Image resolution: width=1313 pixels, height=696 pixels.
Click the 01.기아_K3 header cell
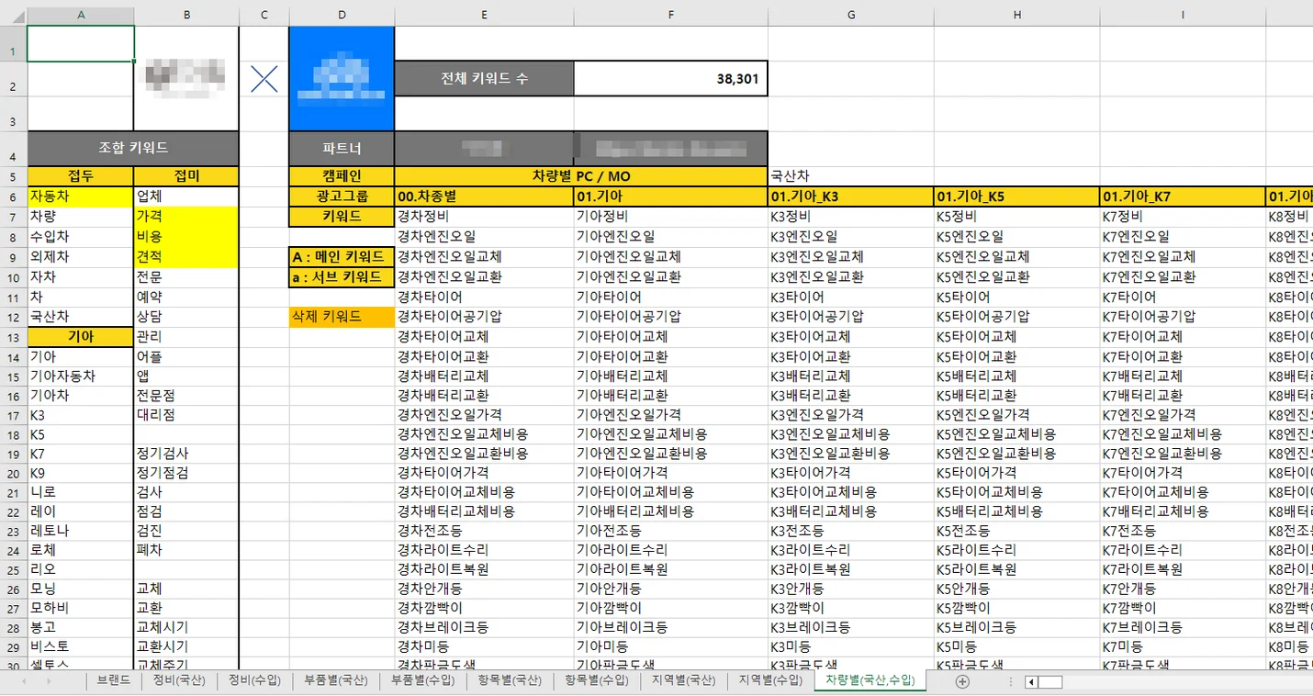click(851, 196)
